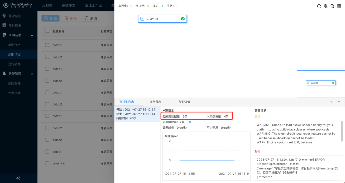Collapse the log panel with the up chevron
This screenshot has width=345, height=183.
[331, 102]
